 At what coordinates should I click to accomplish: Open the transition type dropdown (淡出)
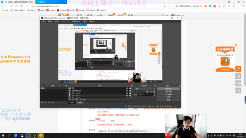(x=145, y=89)
